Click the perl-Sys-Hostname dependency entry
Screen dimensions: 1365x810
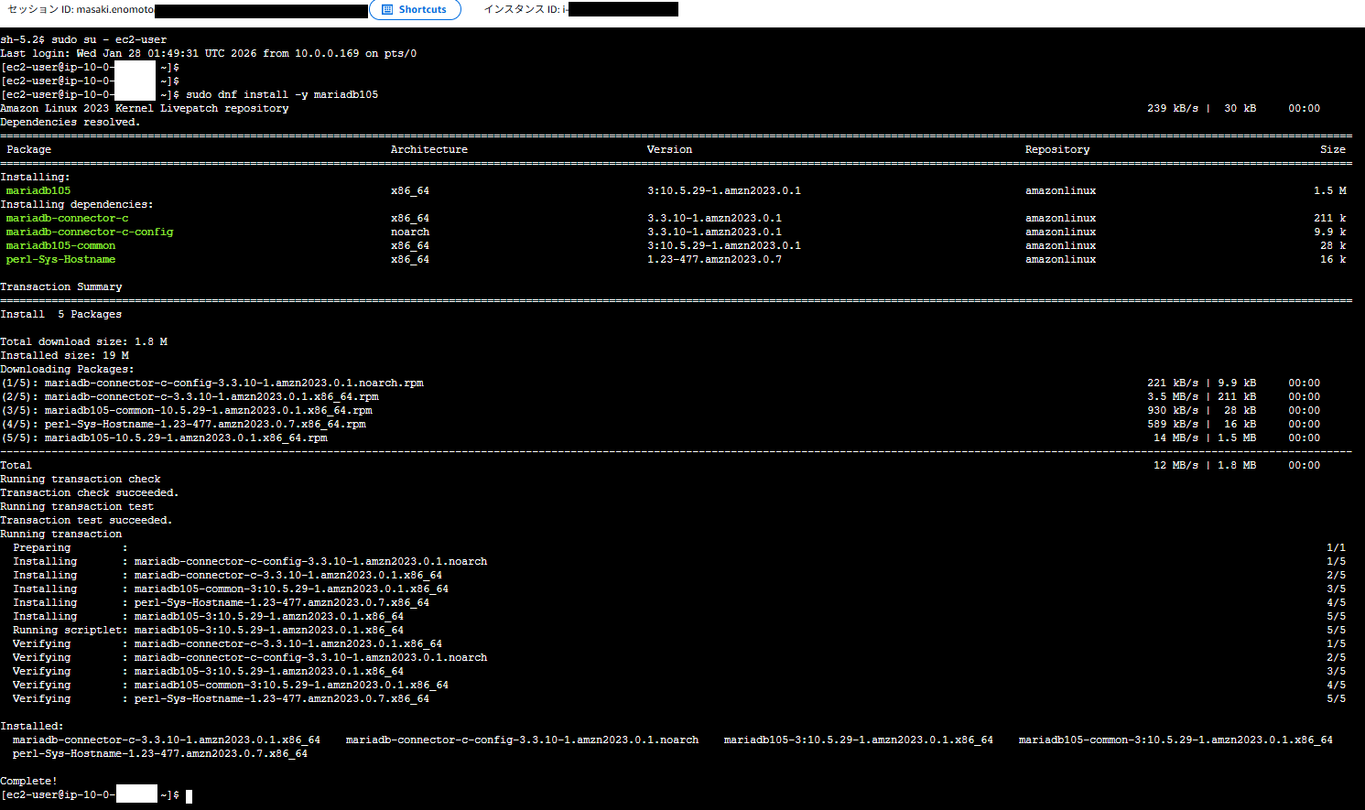[x=60, y=259]
